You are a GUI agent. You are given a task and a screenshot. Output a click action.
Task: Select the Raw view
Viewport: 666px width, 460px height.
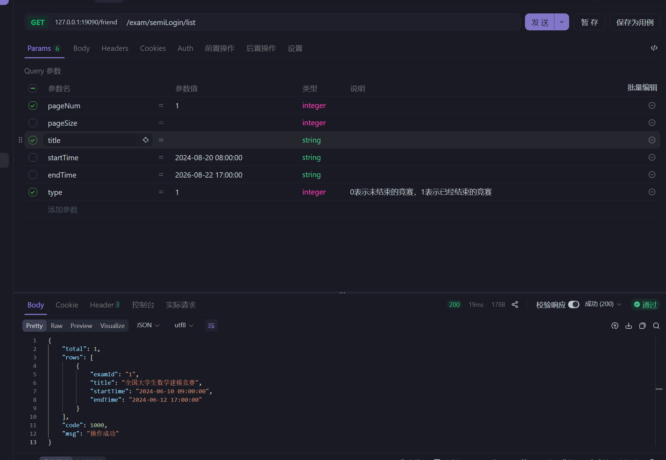(57, 325)
